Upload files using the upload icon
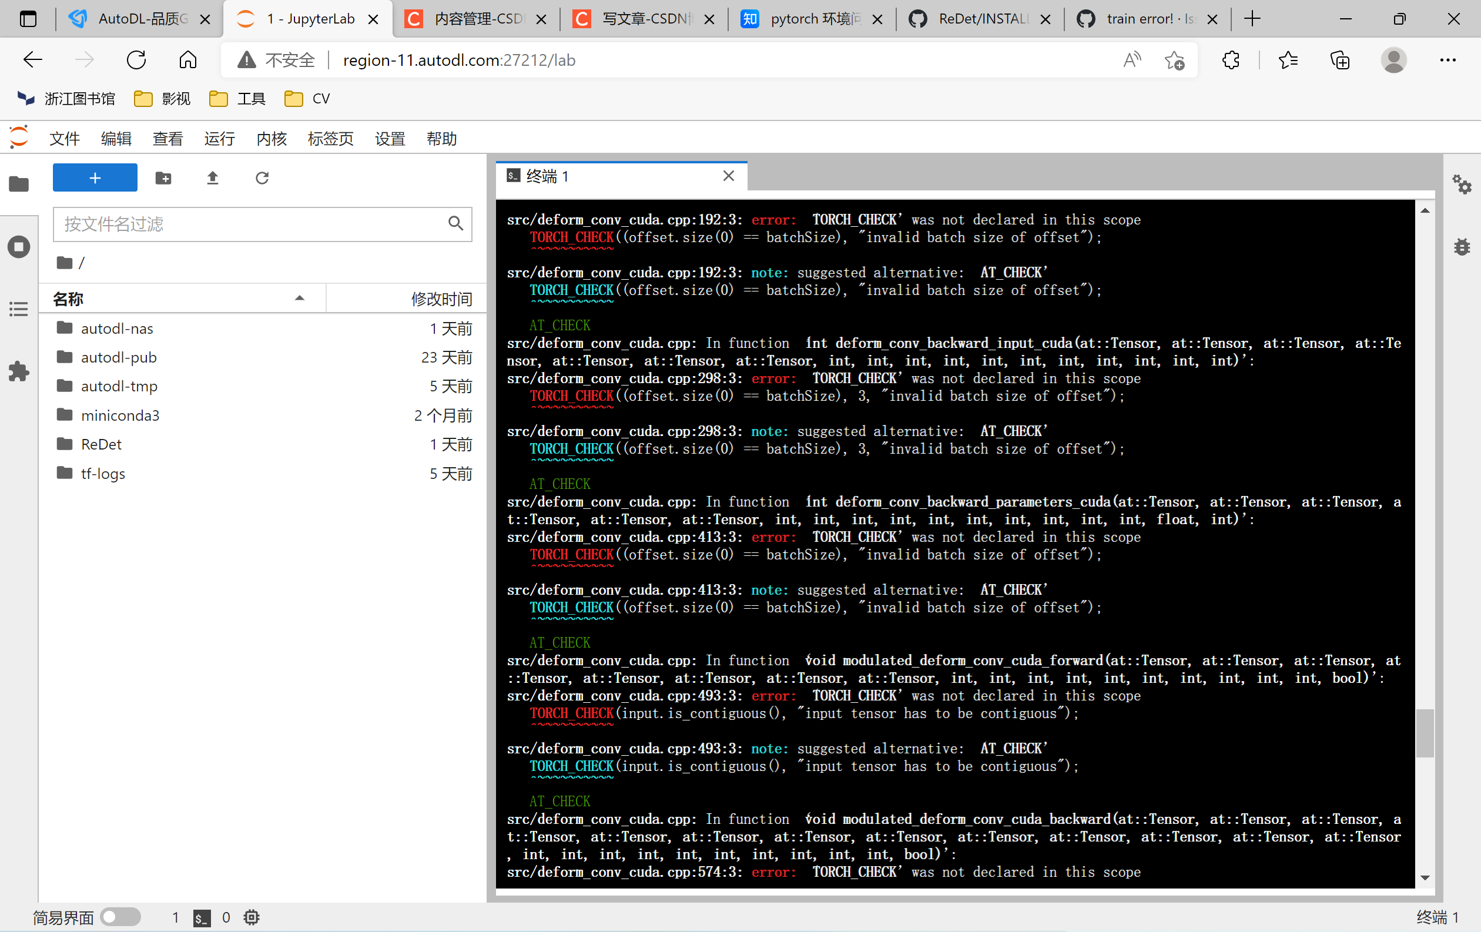The height and width of the screenshot is (932, 1481). click(212, 177)
